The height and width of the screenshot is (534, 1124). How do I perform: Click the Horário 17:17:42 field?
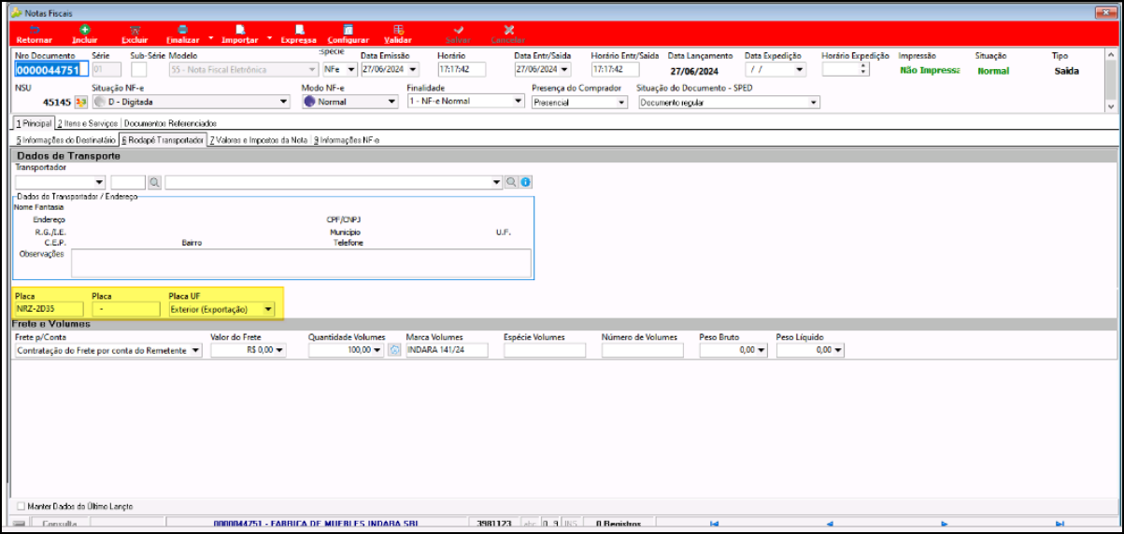[x=462, y=69]
